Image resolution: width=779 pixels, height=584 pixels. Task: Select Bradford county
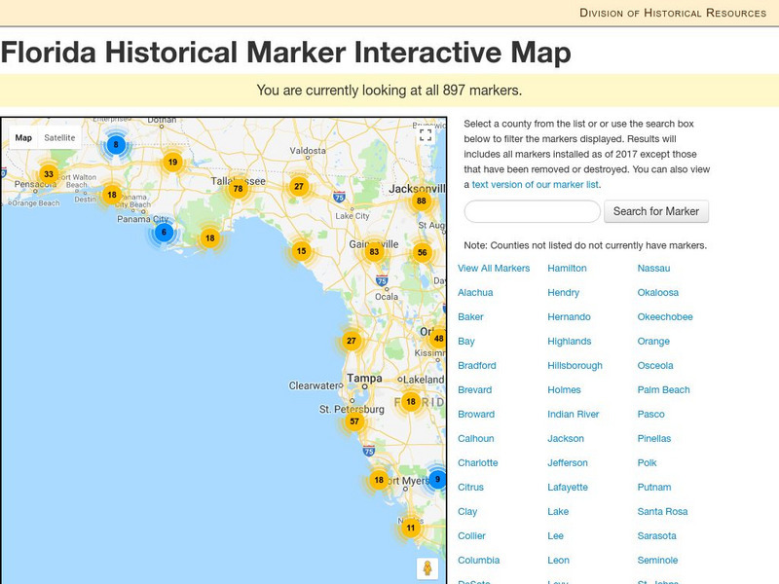(x=476, y=366)
